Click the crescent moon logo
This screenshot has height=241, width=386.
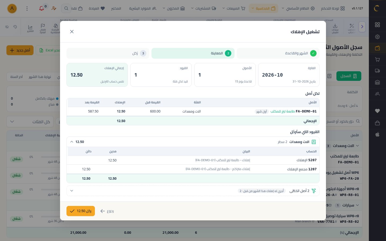coord(377,9)
